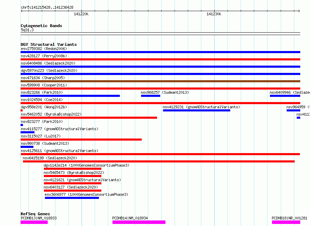
Task: Select the blue nsv823266 variant bar
Action: click(x=70, y=96)
